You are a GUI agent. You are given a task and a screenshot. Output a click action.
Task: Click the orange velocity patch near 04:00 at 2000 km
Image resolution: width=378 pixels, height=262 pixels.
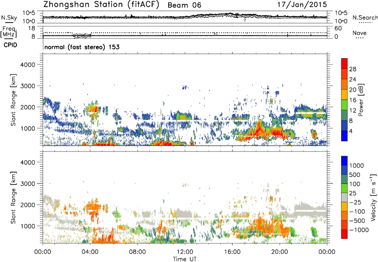point(92,207)
